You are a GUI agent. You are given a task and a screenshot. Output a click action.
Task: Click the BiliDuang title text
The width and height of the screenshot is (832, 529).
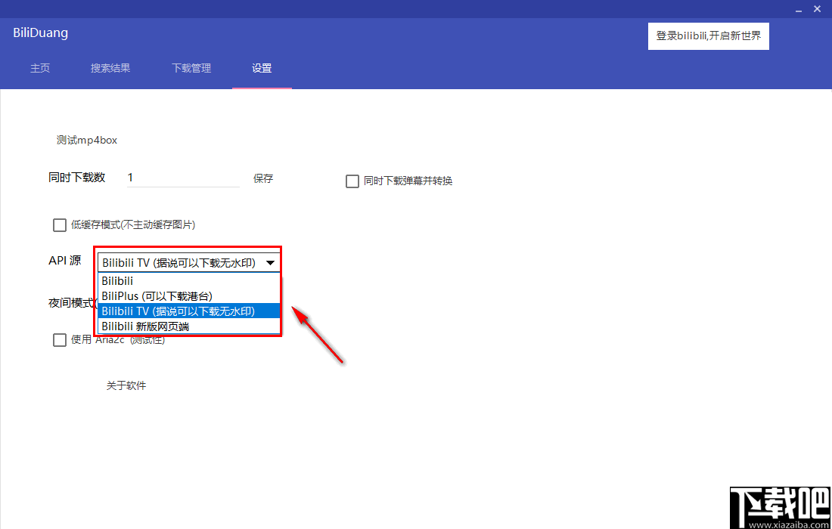pyautogui.click(x=40, y=32)
